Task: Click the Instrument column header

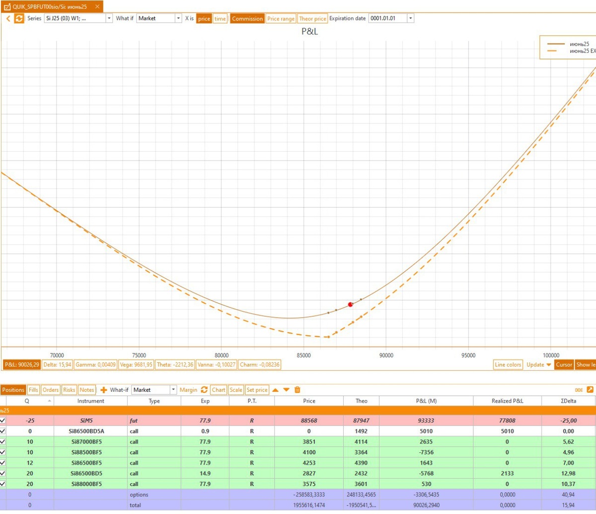Action: click(91, 401)
